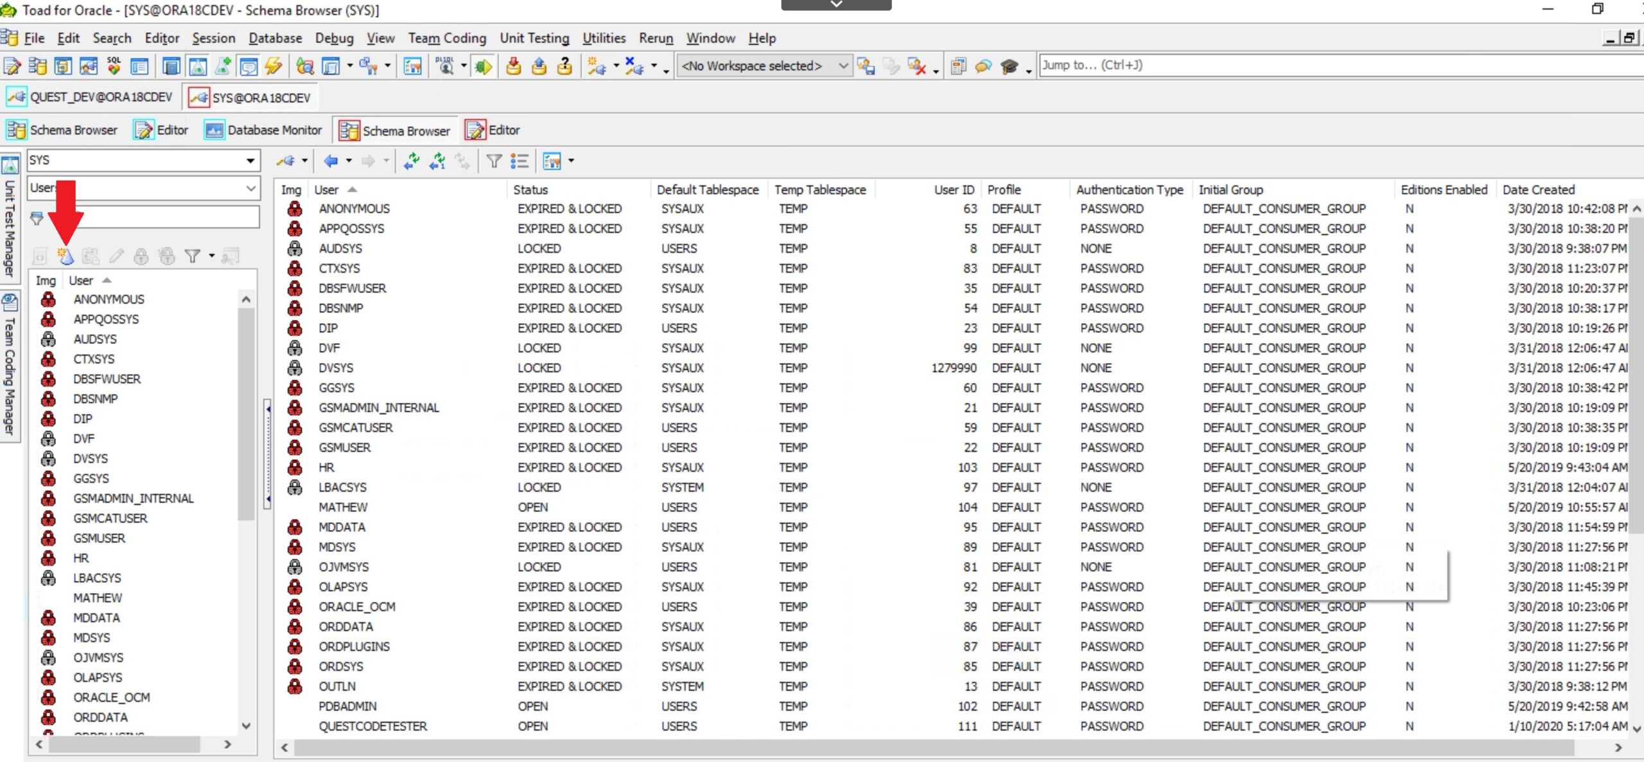The image size is (1644, 762).
Task: Click the filter icon in the user list toolbar
Action: click(192, 256)
